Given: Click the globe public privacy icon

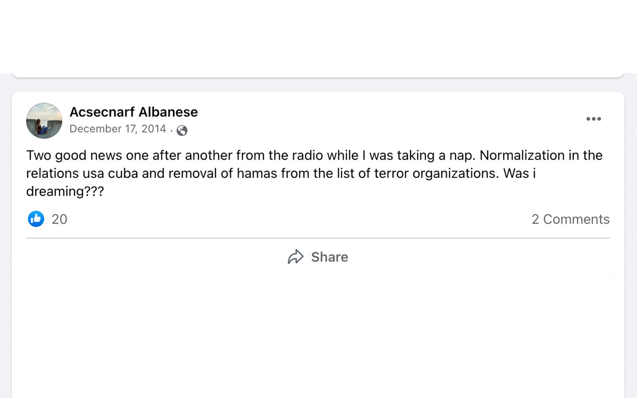Looking at the screenshot, I should coord(182,131).
